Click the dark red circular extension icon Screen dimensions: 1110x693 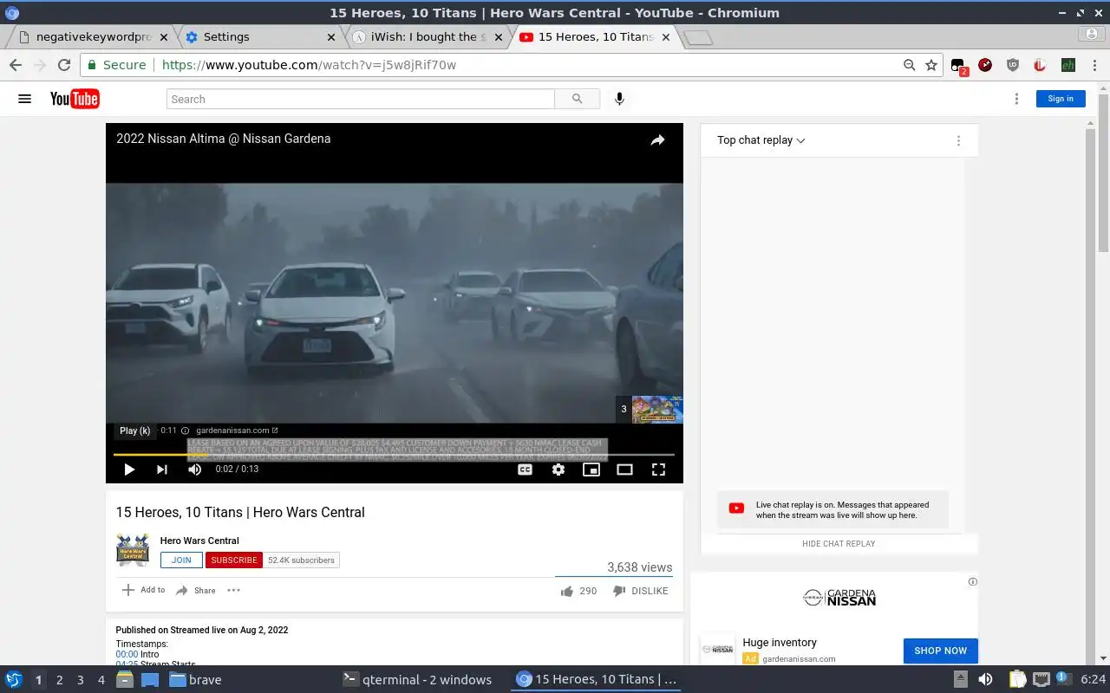pyautogui.click(x=985, y=65)
